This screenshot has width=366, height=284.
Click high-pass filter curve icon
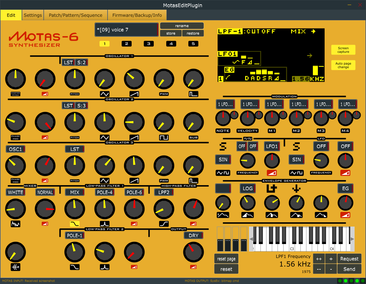point(164,224)
